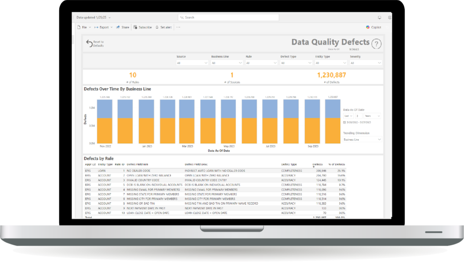The image size is (464, 262).
Task: Open the Defect Type filter dropdown
Action: 296,63
